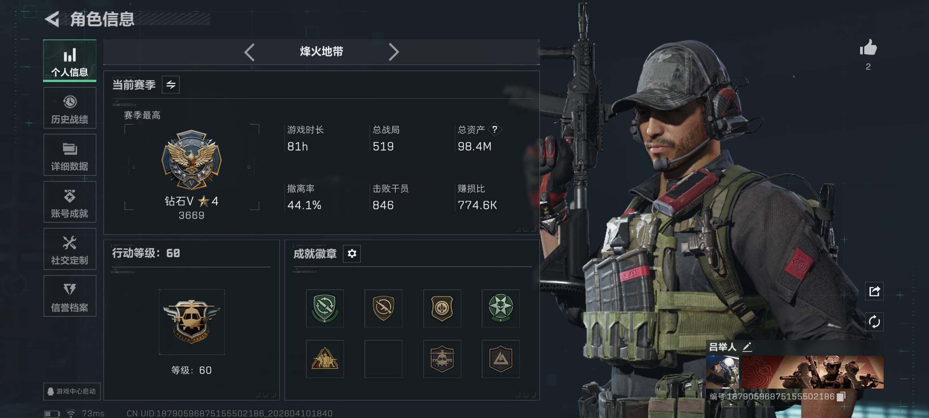
Task: Copy the player ID number
Action: (x=841, y=397)
